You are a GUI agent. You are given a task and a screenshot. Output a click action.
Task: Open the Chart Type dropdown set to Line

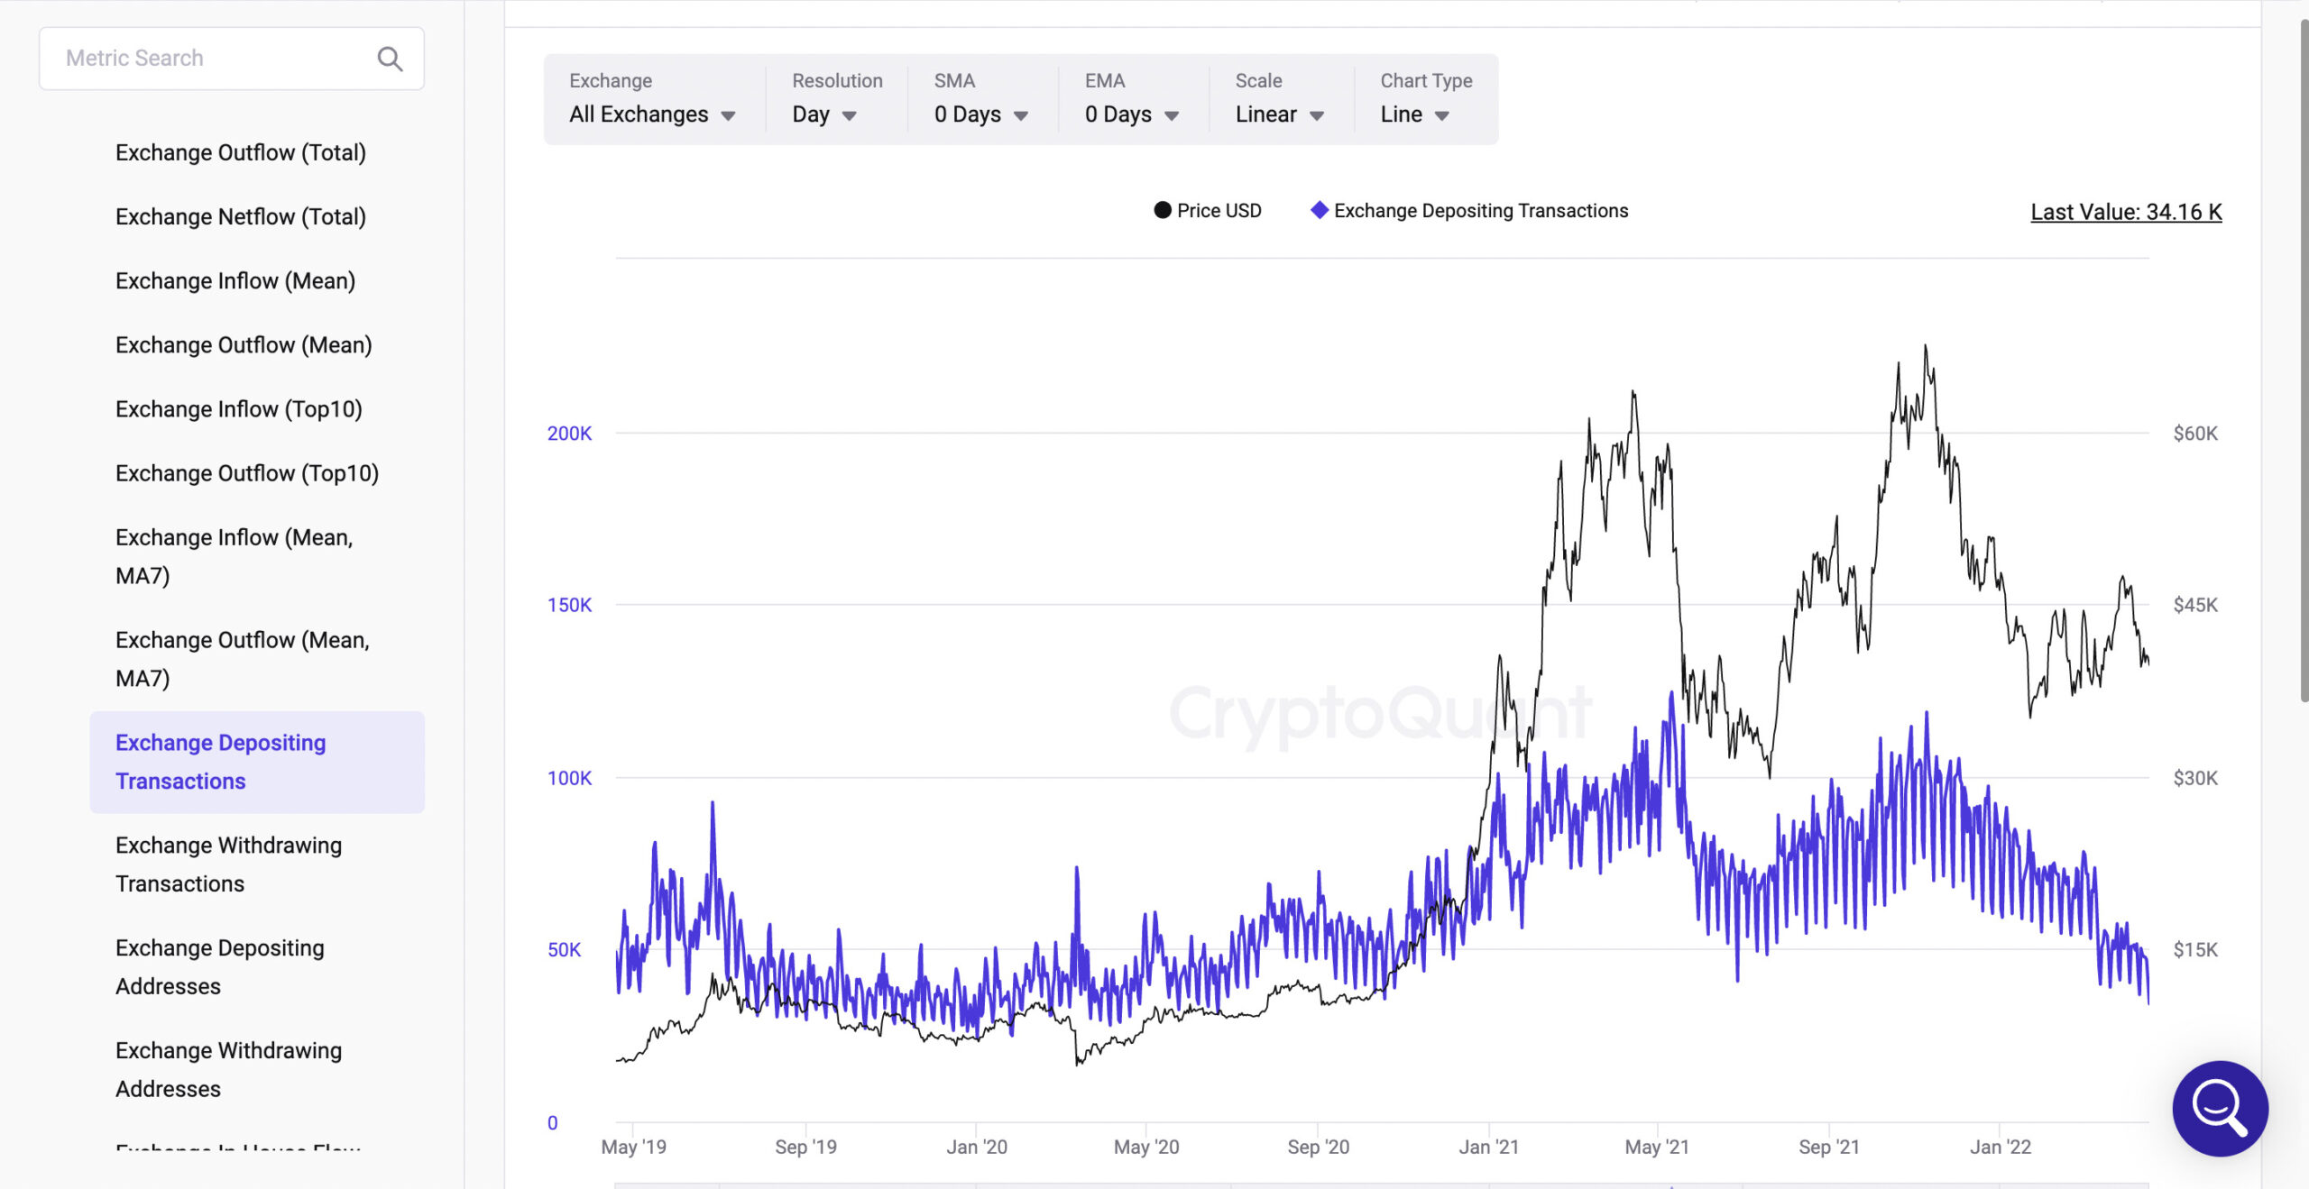[1415, 114]
